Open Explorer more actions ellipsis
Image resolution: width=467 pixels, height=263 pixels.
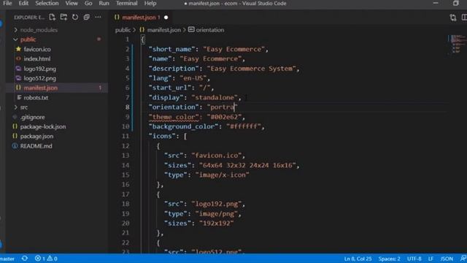(x=98, y=18)
